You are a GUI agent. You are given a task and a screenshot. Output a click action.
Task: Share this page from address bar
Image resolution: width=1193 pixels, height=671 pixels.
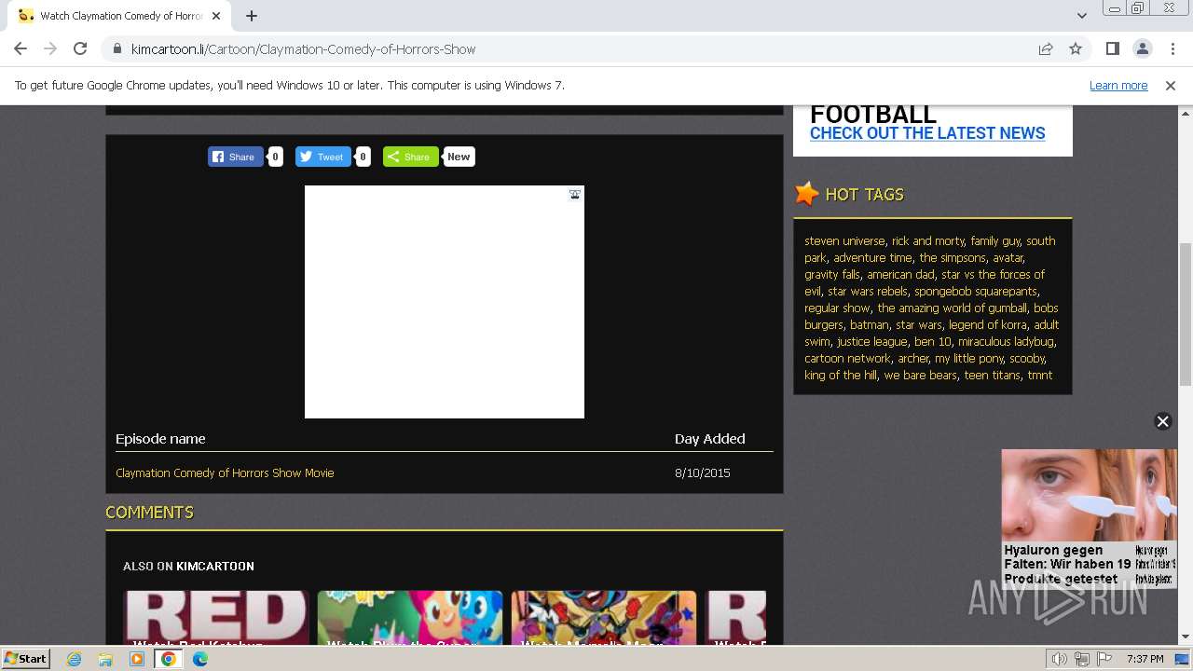pos(1046,48)
